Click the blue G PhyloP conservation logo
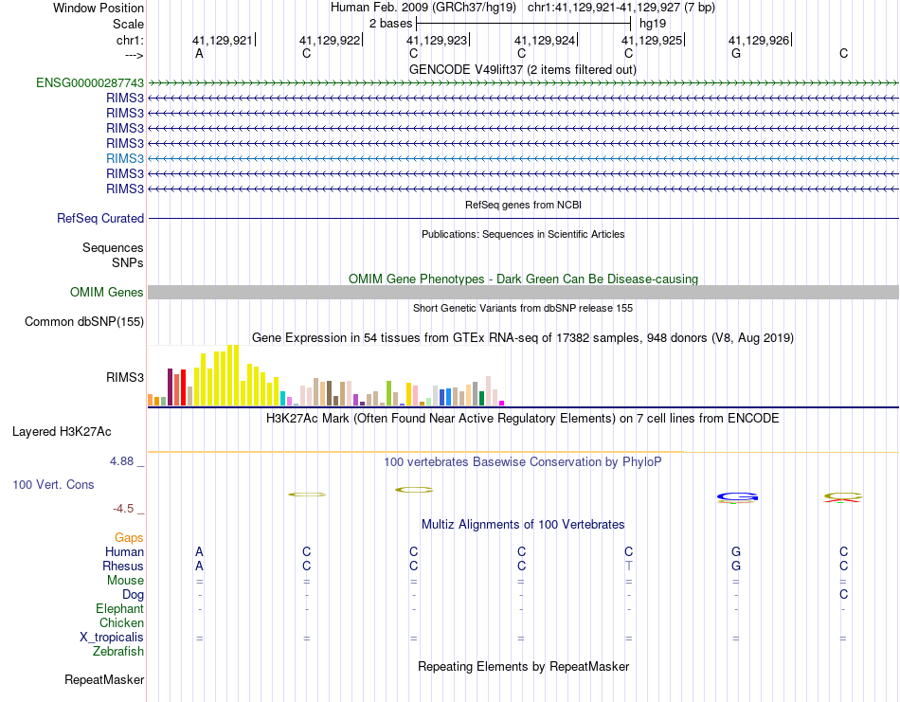The image size is (900, 702). tap(737, 497)
